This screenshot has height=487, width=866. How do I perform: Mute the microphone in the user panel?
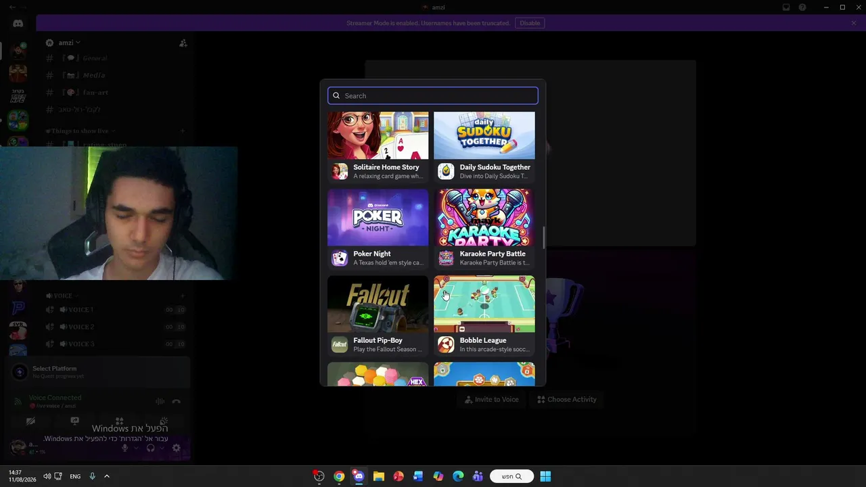[x=124, y=448]
